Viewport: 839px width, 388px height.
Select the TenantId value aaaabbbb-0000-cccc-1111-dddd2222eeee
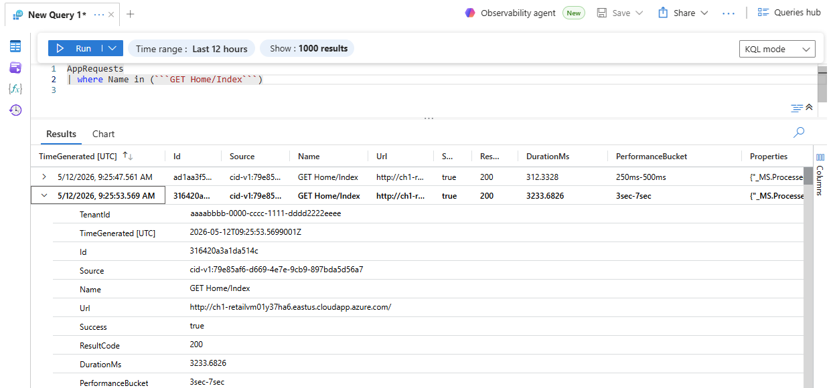[x=266, y=213]
